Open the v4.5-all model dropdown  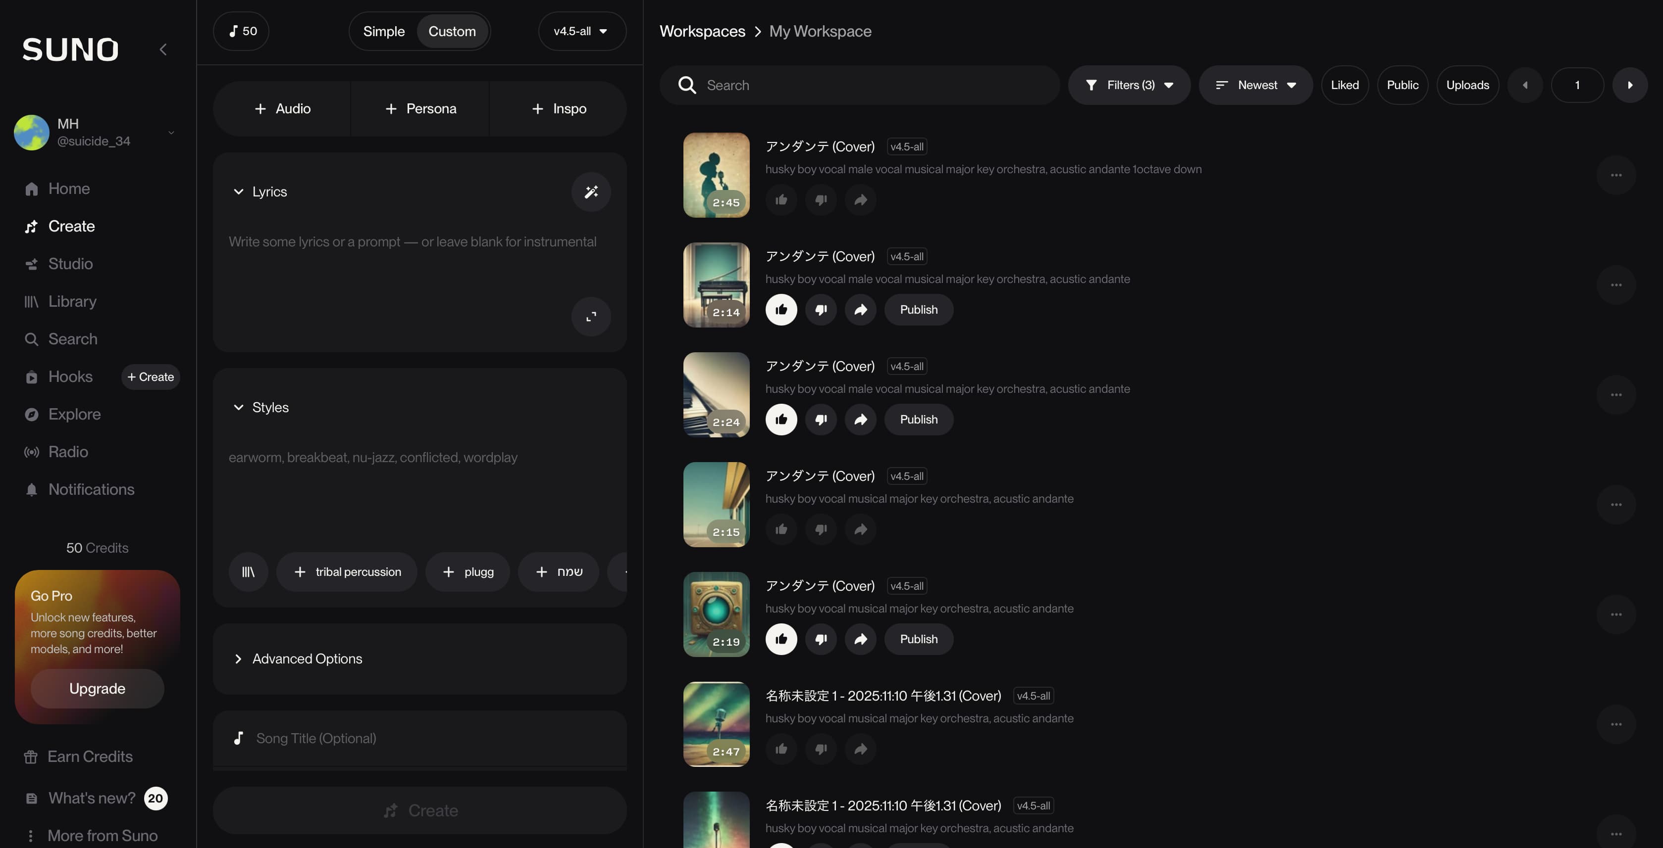click(x=580, y=32)
